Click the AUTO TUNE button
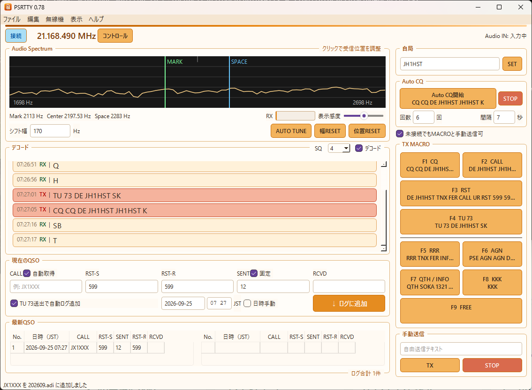The image size is (532, 390). click(291, 131)
